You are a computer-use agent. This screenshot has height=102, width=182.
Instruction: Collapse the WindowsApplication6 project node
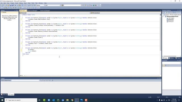coord(163,16)
